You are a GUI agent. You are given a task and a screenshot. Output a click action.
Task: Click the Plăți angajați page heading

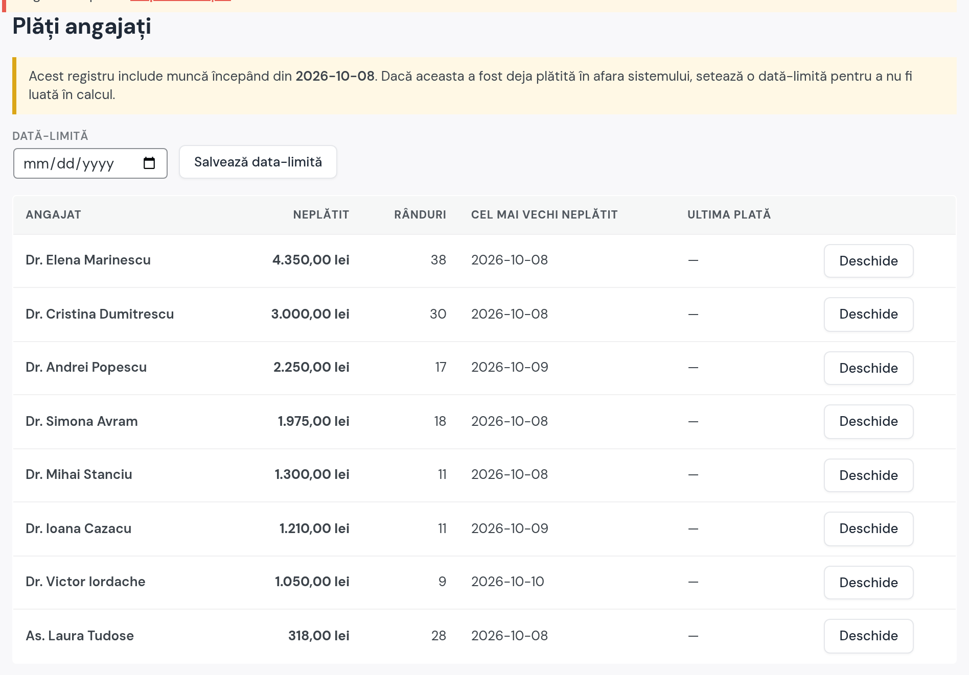[x=82, y=26]
